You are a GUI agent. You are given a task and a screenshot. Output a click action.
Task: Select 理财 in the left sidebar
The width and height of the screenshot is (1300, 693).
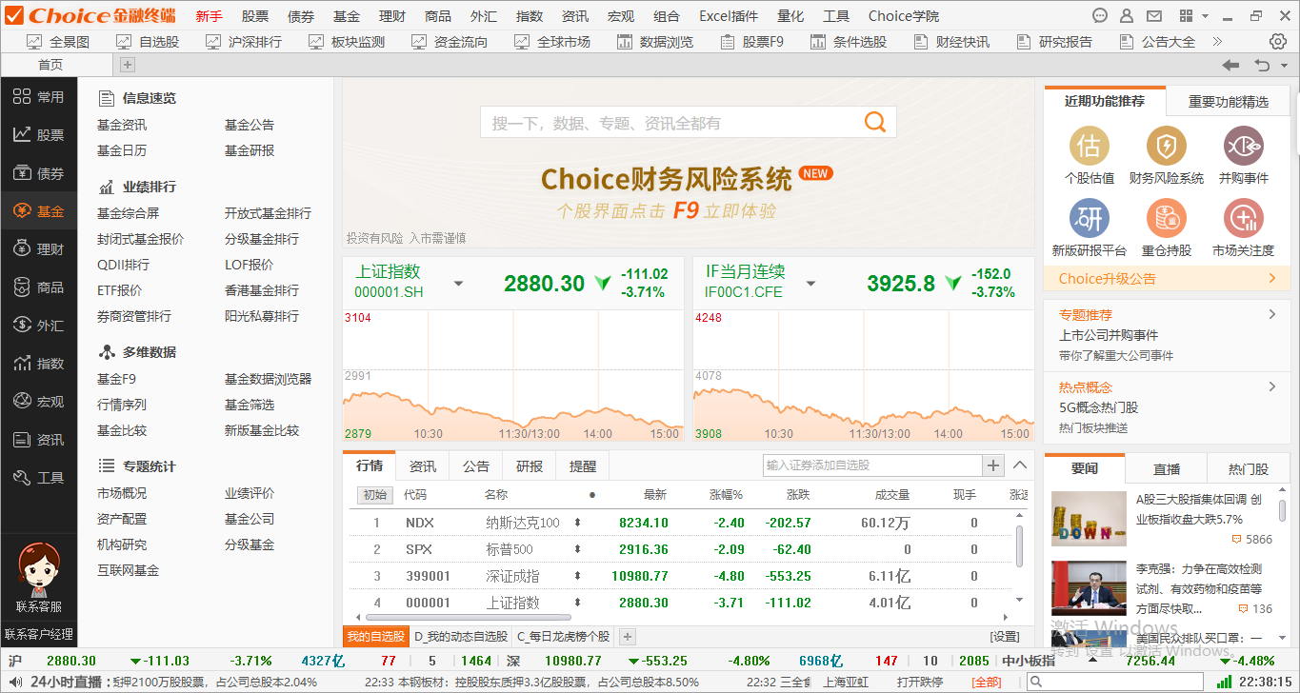(38, 249)
